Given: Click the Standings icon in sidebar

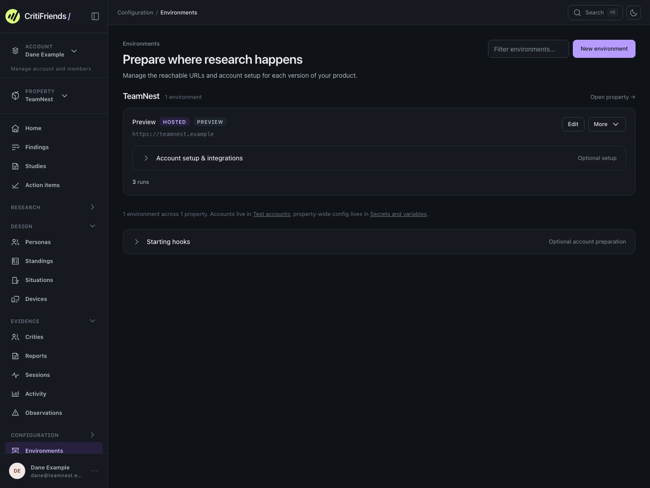Looking at the screenshot, I should (x=15, y=261).
